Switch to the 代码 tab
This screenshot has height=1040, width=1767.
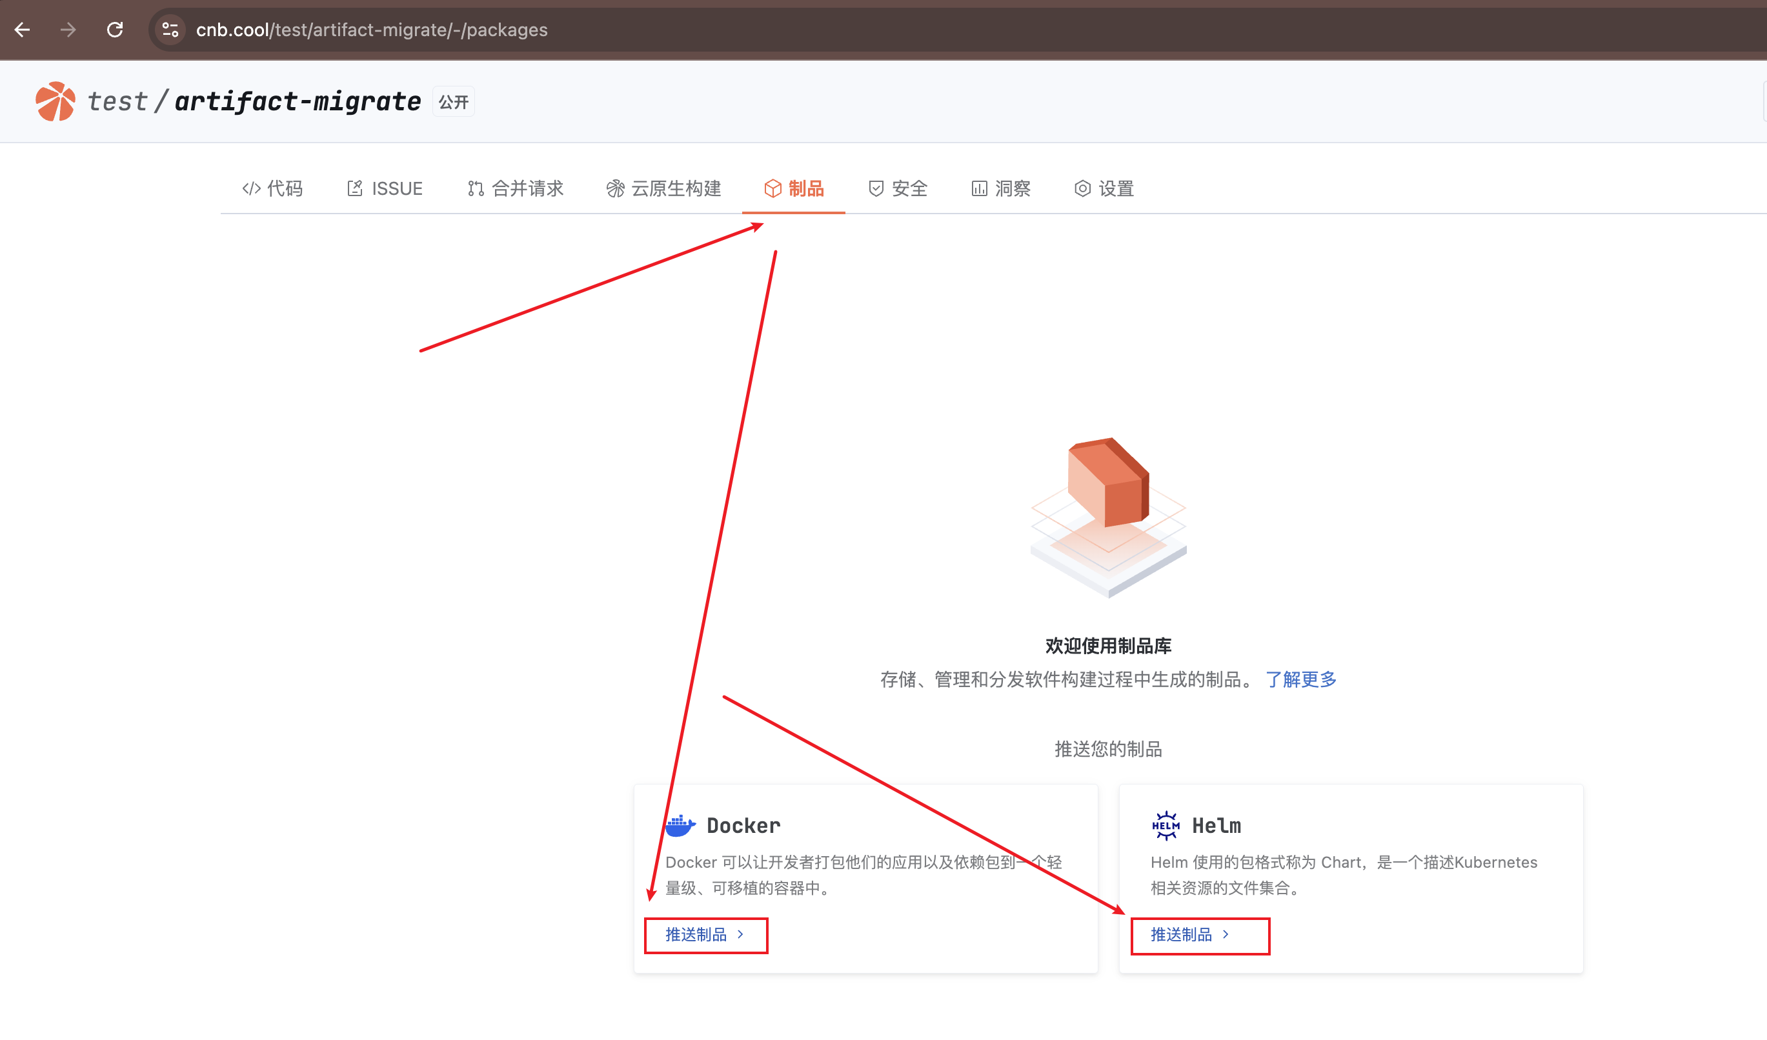point(272,188)
